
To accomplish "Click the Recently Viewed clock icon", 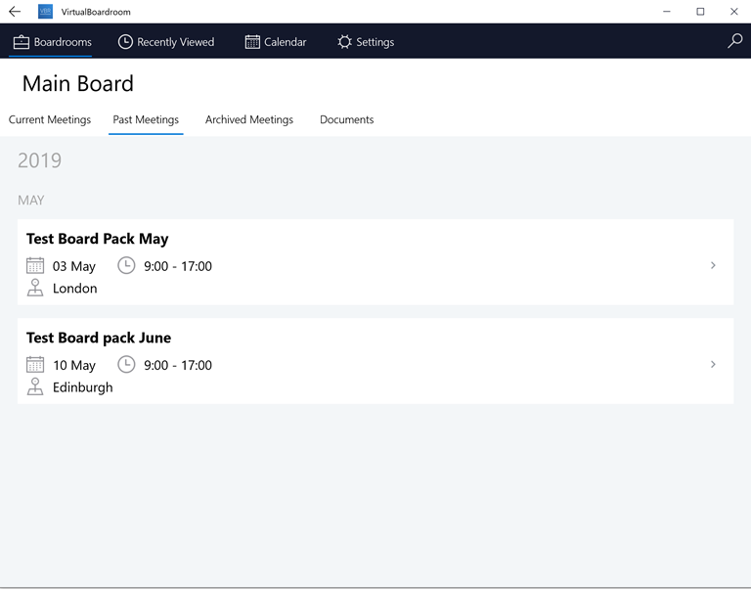I will point(125,42).
